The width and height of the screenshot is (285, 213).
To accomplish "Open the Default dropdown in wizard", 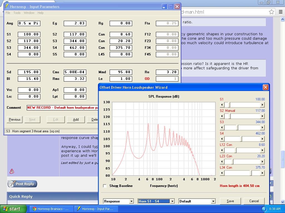I will 213,201.
